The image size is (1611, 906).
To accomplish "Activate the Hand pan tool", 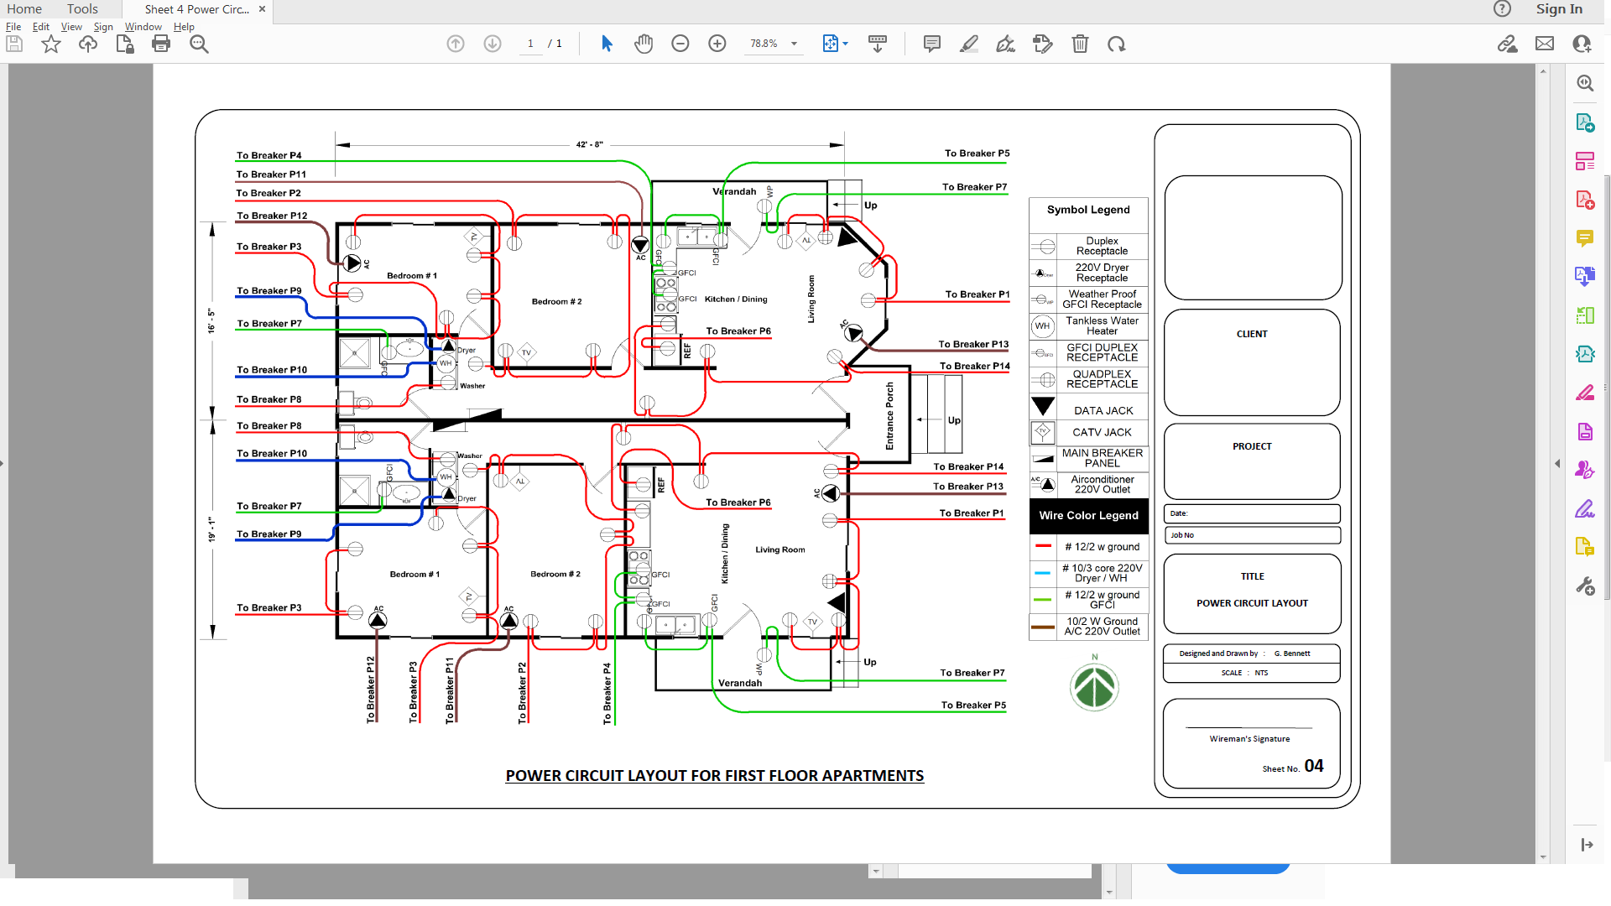I will tap(644, 44).
